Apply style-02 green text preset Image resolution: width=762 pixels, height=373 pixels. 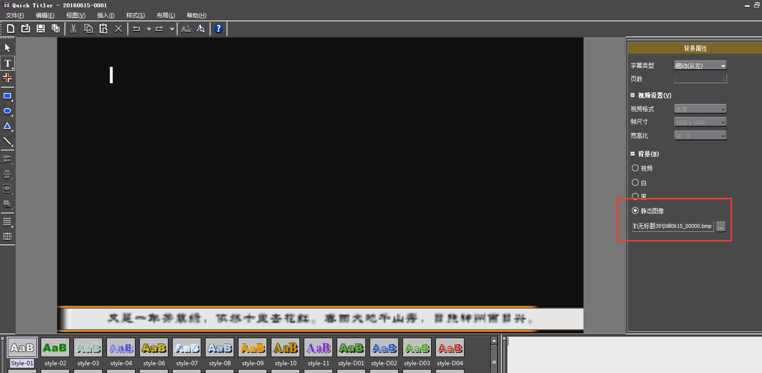click(x=55, y=353)
